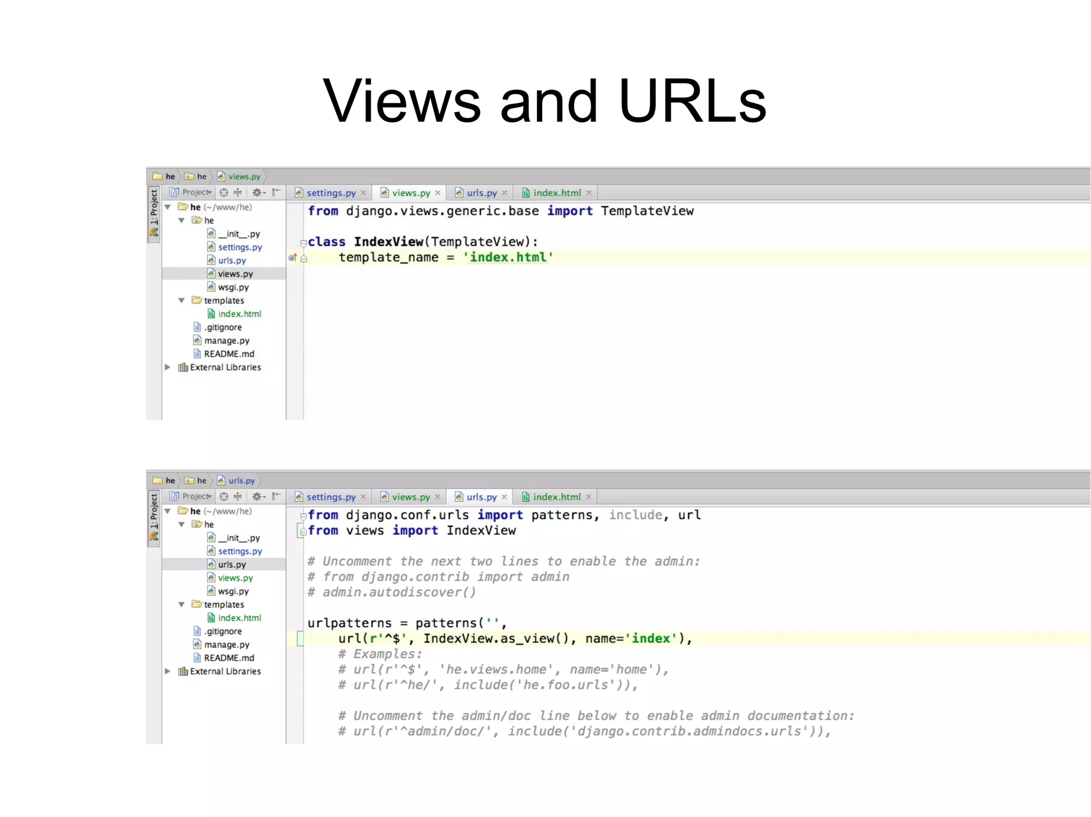Select .gitignore in top project tree
This screenshot has width=1091, height=817.
click(217, 327)
